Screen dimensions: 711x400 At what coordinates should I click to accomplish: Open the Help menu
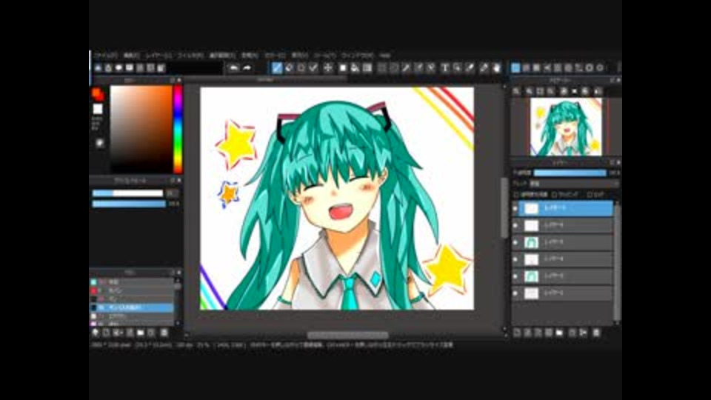(x=385, y=56)
